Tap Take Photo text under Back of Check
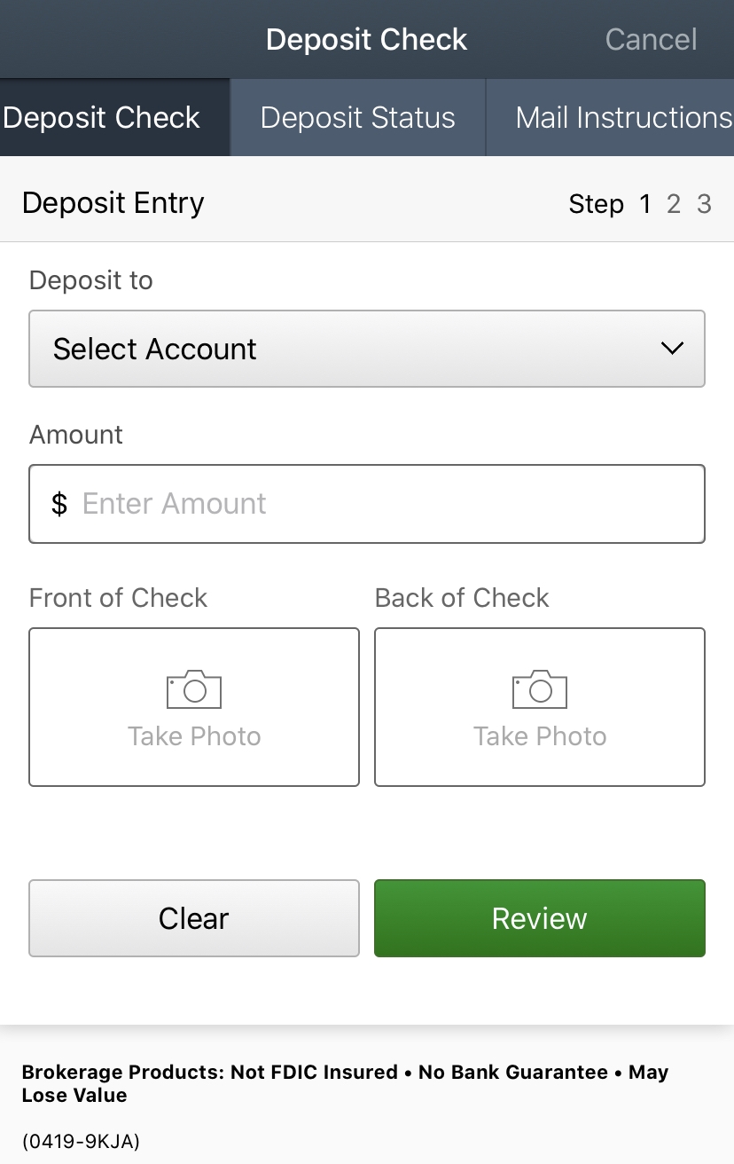The width and height of the screenshot is (734, 1164). (x=540, y=736)
